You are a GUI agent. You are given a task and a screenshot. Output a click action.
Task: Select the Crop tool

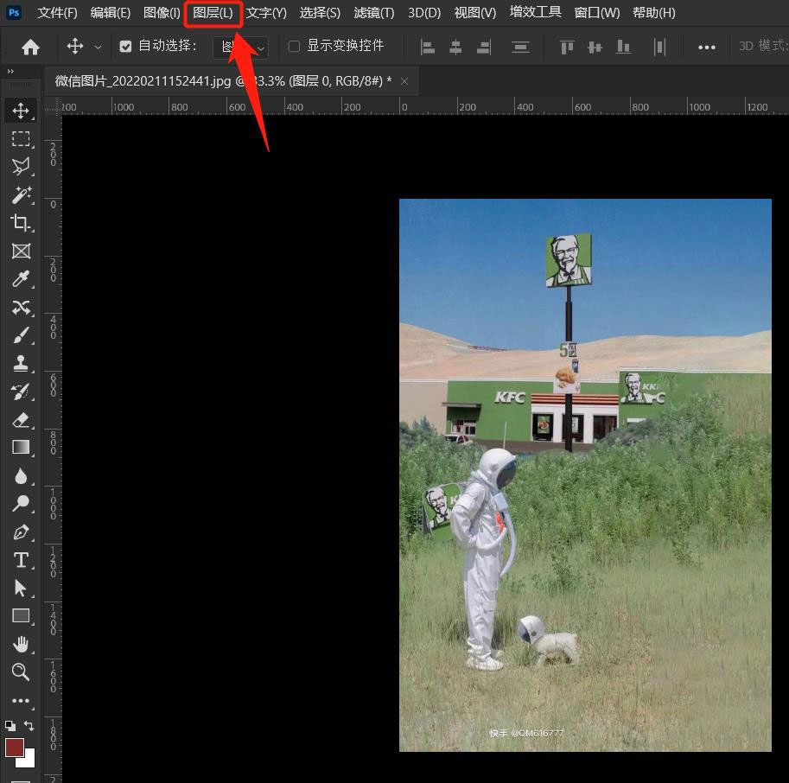(21, 222)
